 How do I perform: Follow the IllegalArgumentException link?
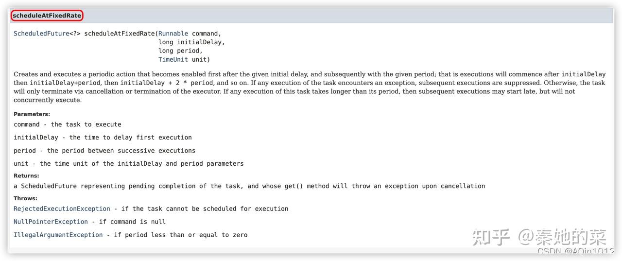pyautogui.click(x=58, y=235)
